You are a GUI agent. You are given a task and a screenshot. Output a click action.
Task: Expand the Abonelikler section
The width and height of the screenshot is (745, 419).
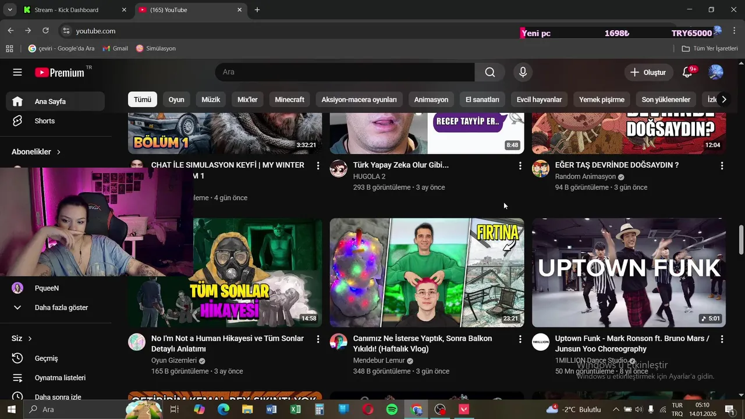point(36,152)
